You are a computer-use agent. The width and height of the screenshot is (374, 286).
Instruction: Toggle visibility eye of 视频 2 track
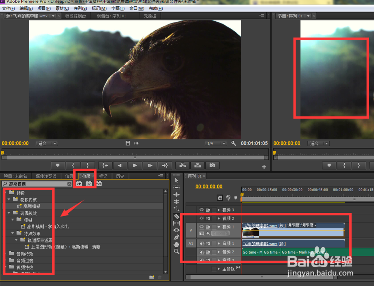click(202, 218)
